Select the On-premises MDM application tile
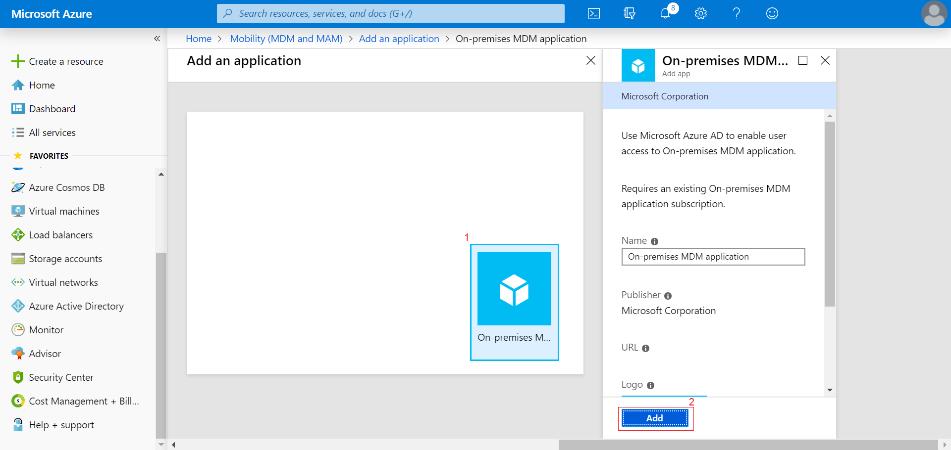Viewport: 951px width, 450px height. coord(515,302)
